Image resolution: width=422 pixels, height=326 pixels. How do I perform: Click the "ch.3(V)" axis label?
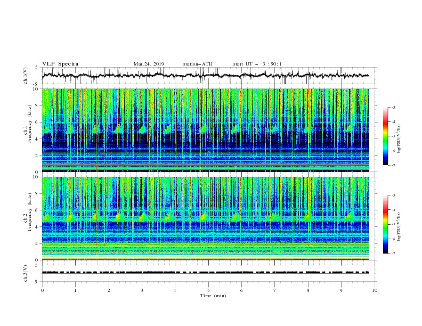coord(26,273)
